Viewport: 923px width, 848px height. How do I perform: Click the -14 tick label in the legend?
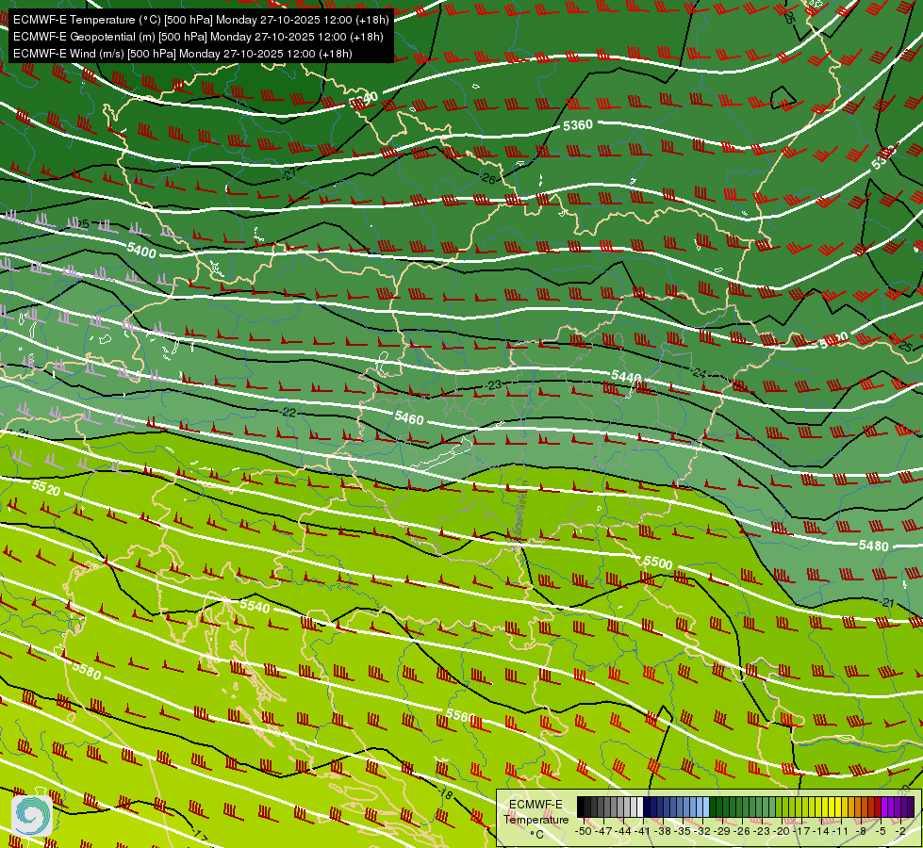[820, 832]
